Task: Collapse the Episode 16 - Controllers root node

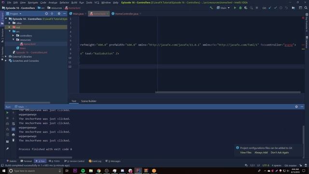Action: click(6, 19)
